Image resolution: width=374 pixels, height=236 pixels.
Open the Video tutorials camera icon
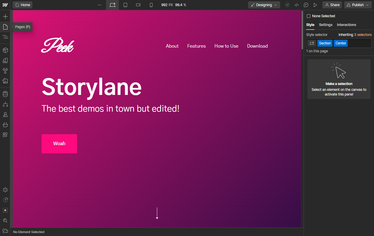(5, 231)
